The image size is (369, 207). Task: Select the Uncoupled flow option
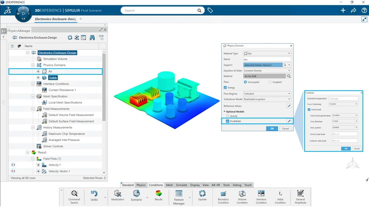245,82
